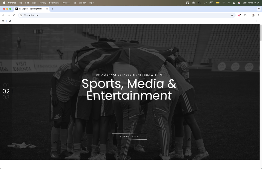Image resolution: width=262 pixels, height=169 pixels.
Task: Open the History menu
Action: tap(43, 3)
